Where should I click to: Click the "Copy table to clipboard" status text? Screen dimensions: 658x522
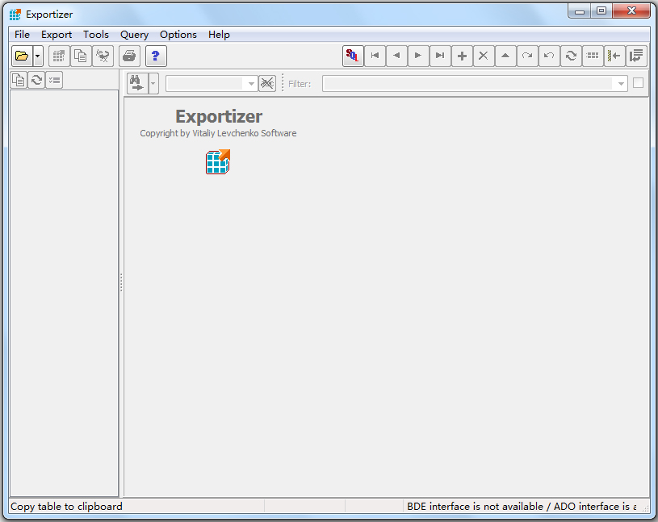(x=66, y=507)
